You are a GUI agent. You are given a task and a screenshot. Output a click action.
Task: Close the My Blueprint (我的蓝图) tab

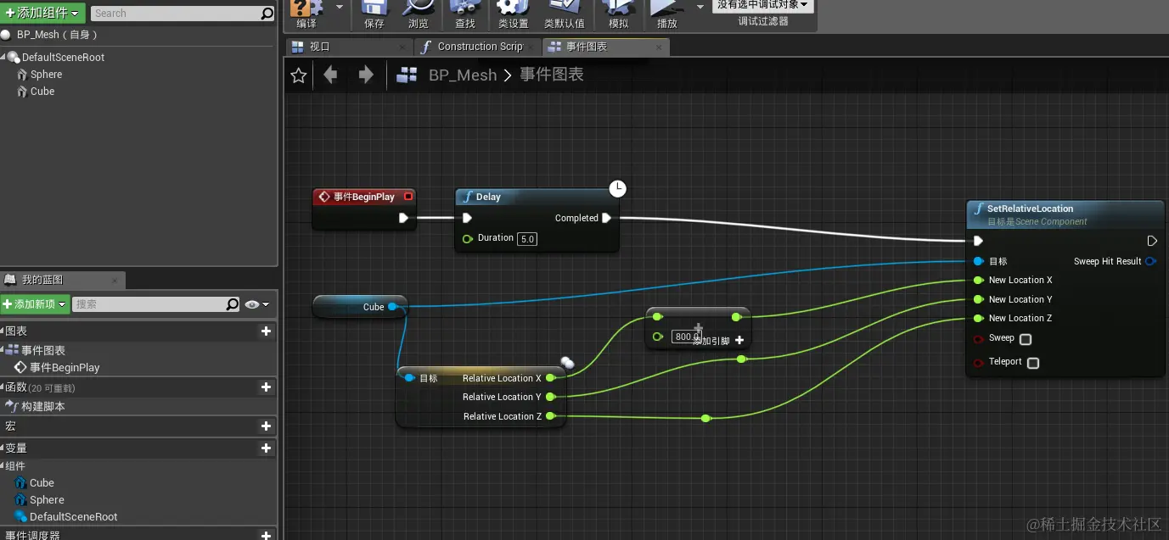pos(115,280)
